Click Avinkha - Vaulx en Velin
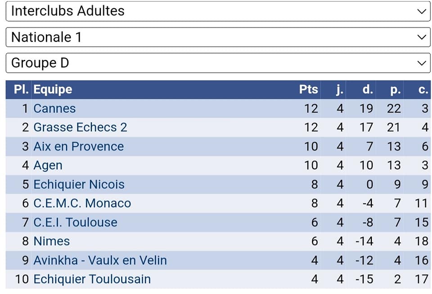432x294 pixels. [x=100, y=260]
